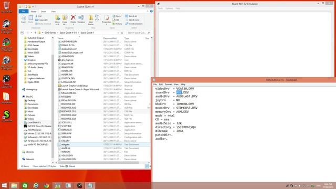Screen dimensions: 336x189
Task: Click the Search Space Quest box
Action: point(139,33)
